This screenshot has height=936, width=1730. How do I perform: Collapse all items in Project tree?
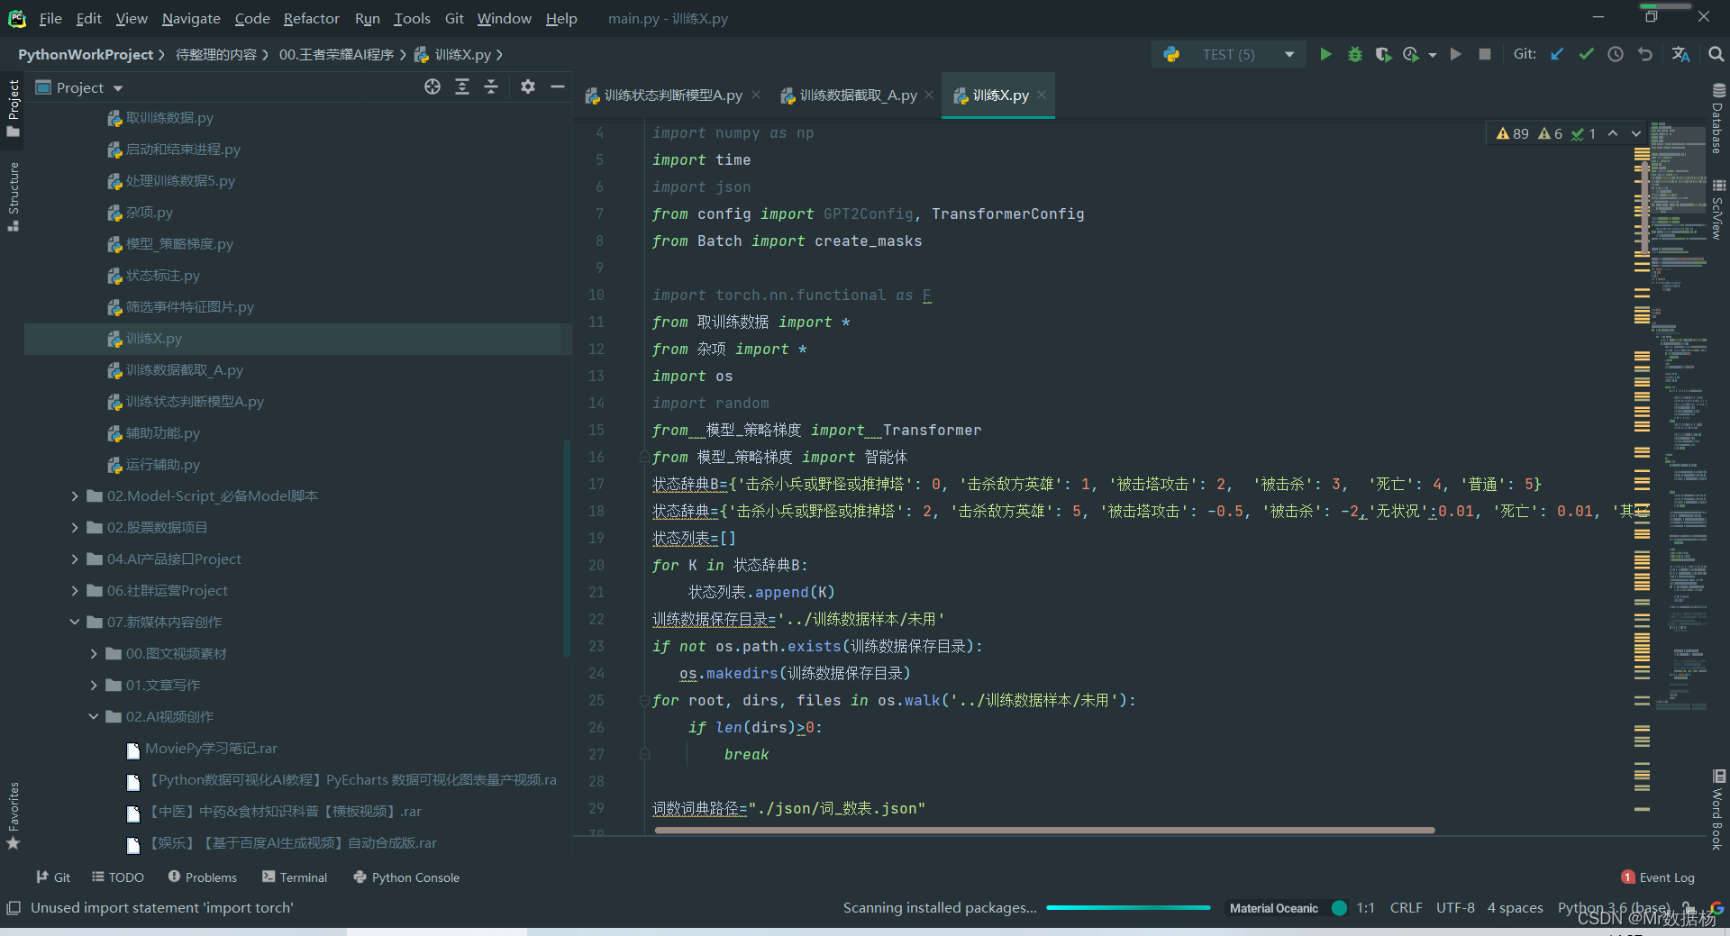(x=491, y=86)
